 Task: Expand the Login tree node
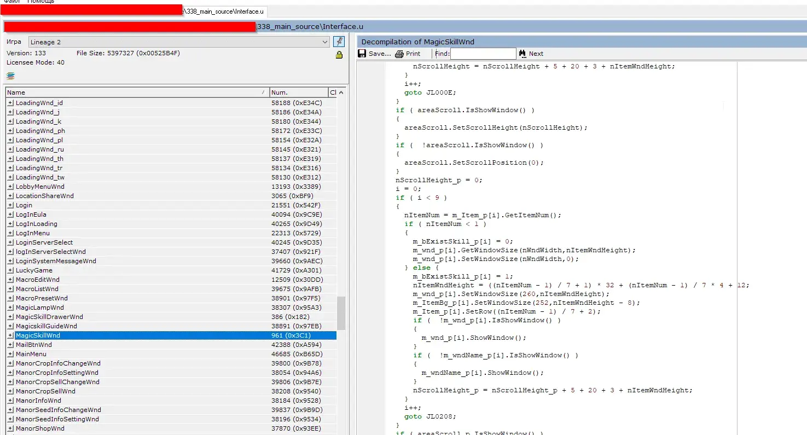point(10,205)
